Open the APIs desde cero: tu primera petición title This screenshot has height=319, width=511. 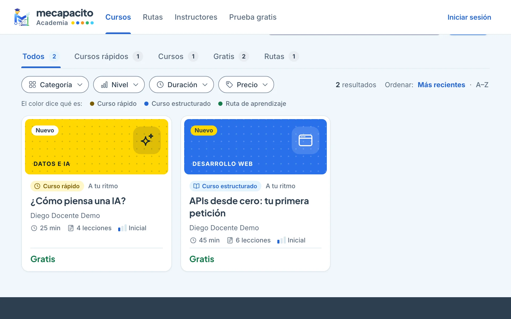[x=249, y=207]
